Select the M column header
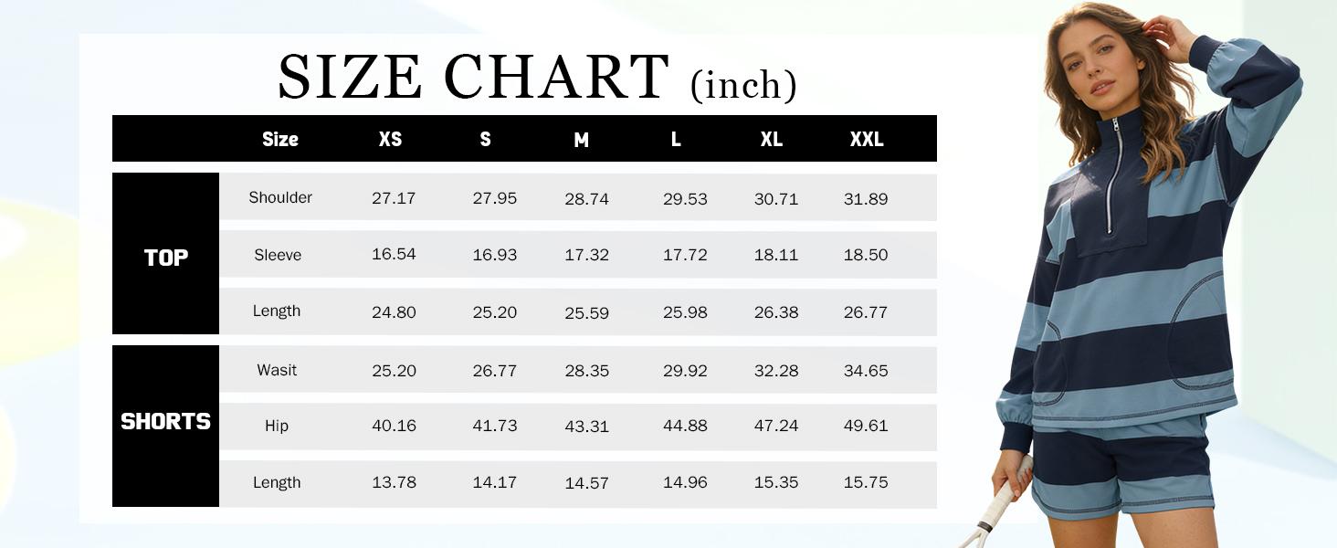Image resolution: width=1337 pixels, height=548 pixels. click(581, 141)
